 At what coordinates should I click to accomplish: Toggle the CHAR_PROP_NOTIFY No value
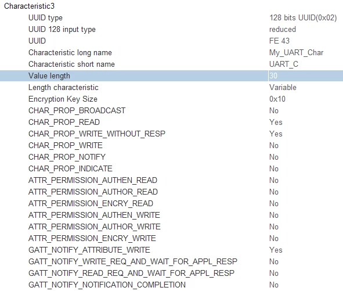click(x=274, y=157)
